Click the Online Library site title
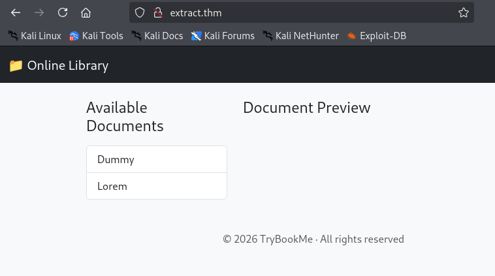This screenshot has width=495, height=276. [x=68, y=66]
